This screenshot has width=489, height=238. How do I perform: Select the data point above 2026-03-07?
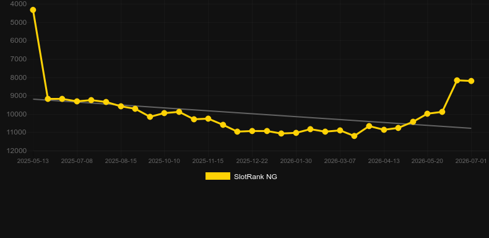[x=340, y=130]
